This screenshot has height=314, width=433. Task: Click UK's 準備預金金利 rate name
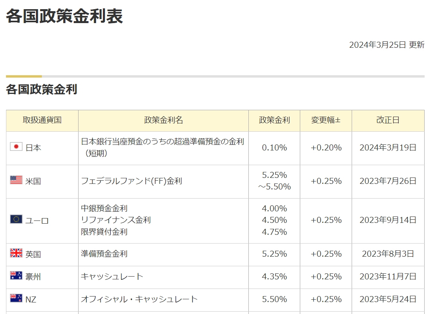coord(104,254)
